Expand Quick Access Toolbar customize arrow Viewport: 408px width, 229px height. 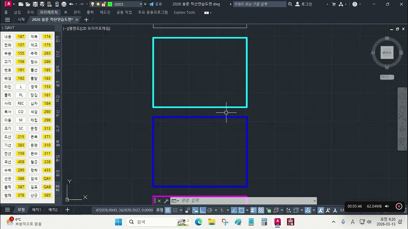[x=145, y=4]
